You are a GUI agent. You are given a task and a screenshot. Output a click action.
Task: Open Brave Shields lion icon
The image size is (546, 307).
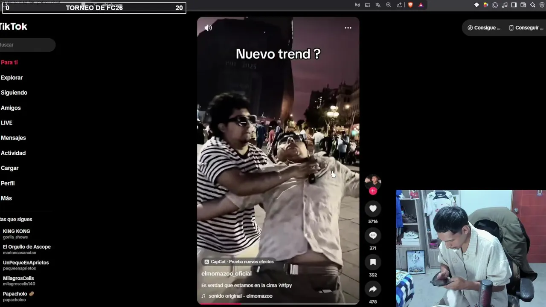click(410, 5)
